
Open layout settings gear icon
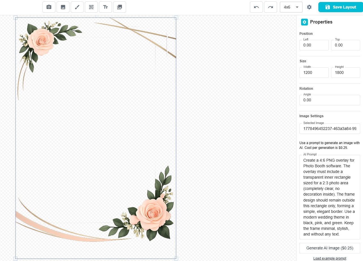click(309, 7)
